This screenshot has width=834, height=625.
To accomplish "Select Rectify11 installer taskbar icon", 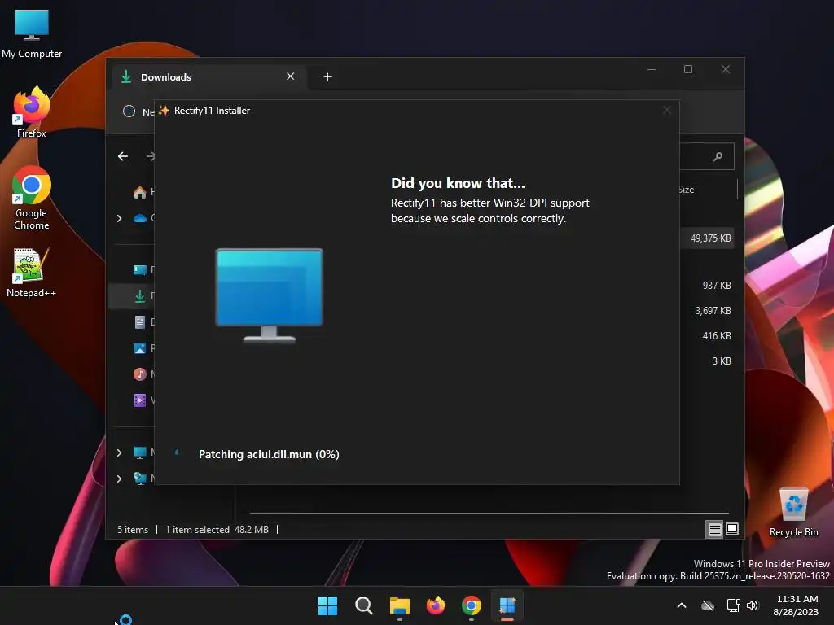I will click(507, 605).
